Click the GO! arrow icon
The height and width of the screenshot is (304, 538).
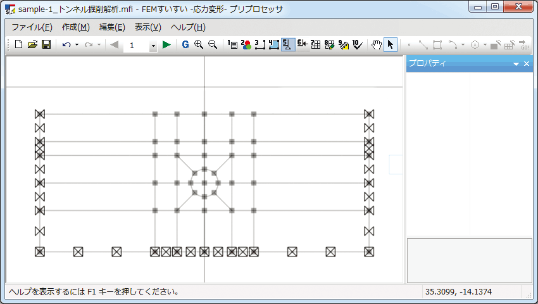click(x=524, y=45)
